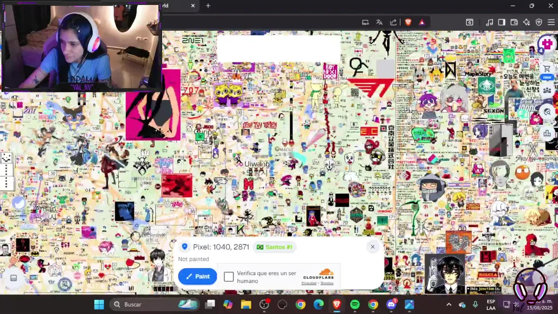Click the Brave Rewards triangle icon
The image size is (558, 314).
(x=422, y=22)
